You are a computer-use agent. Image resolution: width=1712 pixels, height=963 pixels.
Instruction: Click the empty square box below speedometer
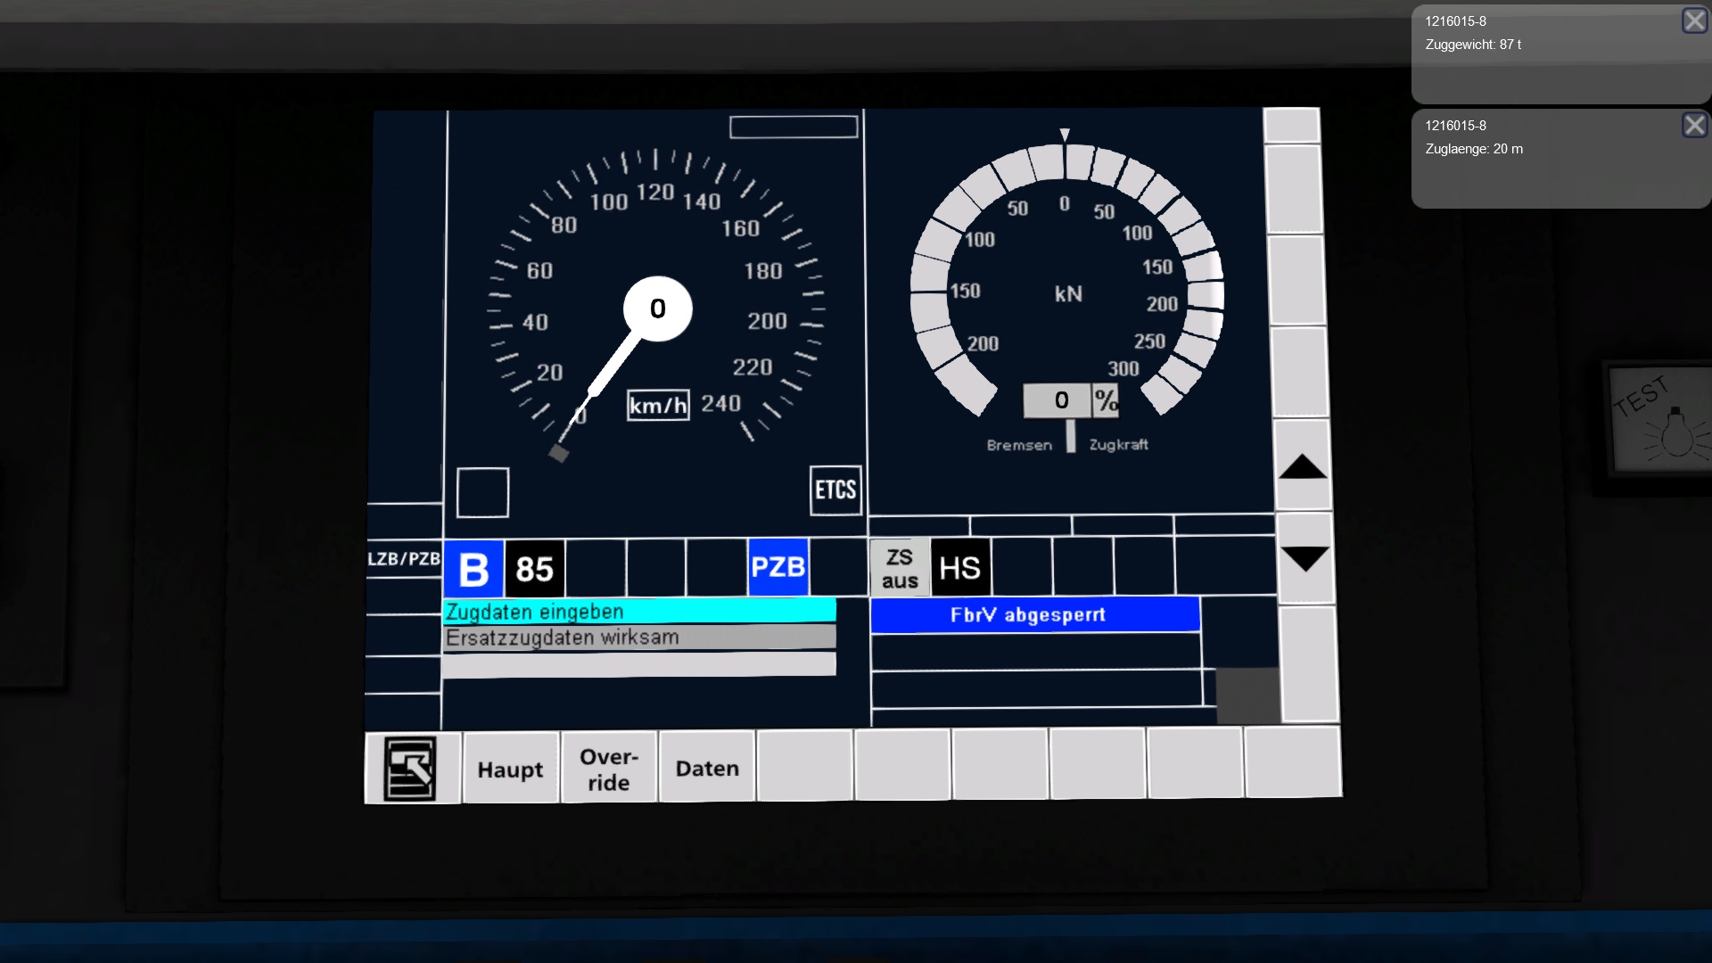(x=482, y=492)
